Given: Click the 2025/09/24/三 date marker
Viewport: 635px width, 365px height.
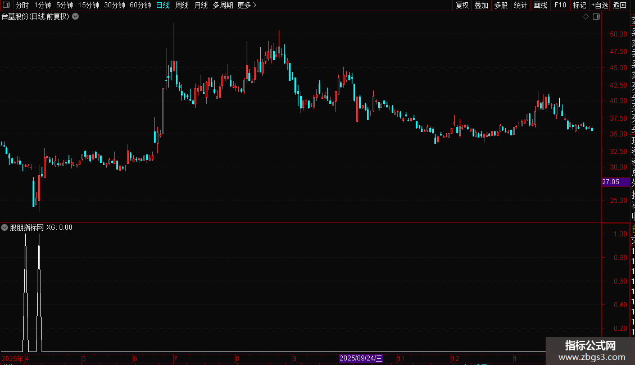Looking at the screenshot, I should (x=360, y=358).
